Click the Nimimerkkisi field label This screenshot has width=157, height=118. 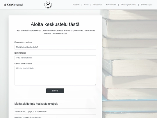tap(20, 53)
